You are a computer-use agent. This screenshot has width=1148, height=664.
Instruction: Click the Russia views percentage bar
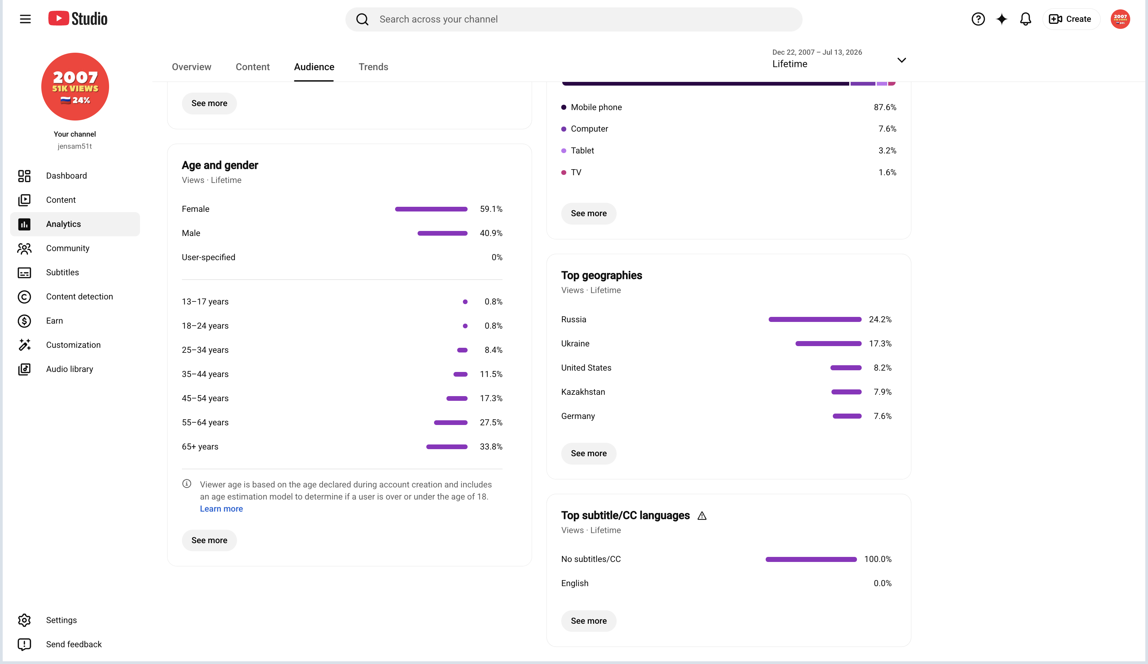pyautogui.click(x=815, y=320)
